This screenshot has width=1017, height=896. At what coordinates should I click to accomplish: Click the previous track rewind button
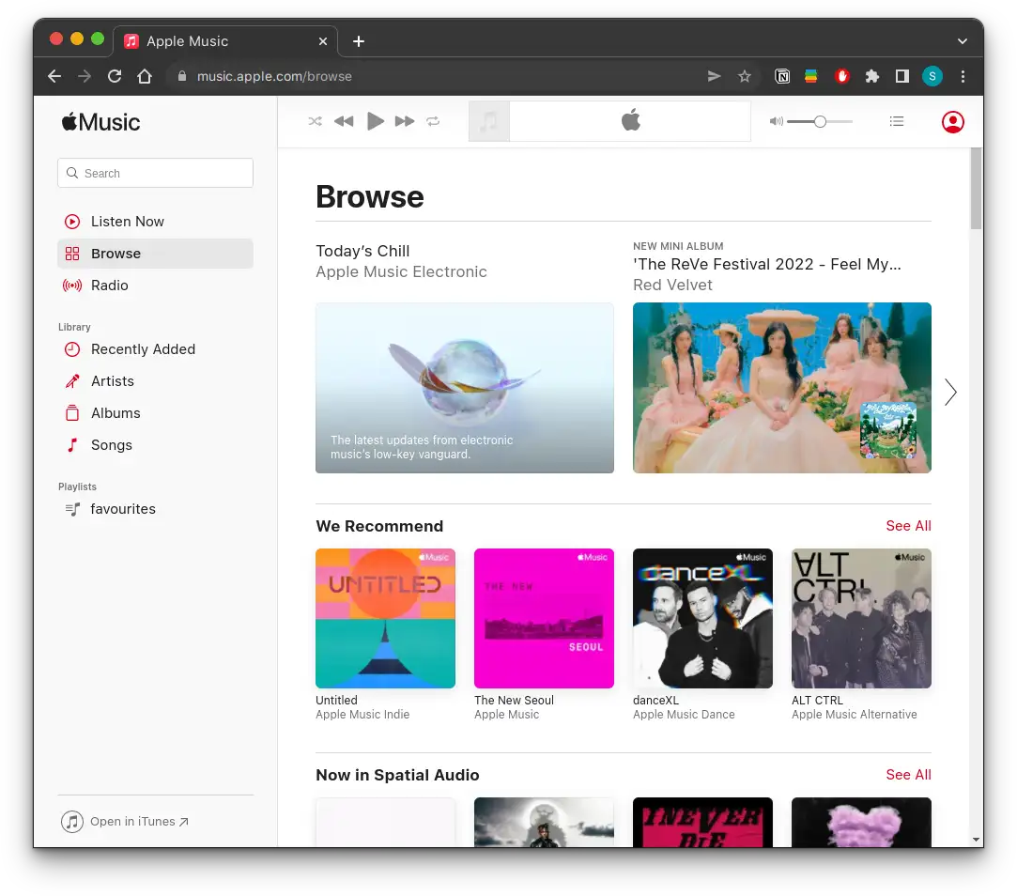[344, 121]
